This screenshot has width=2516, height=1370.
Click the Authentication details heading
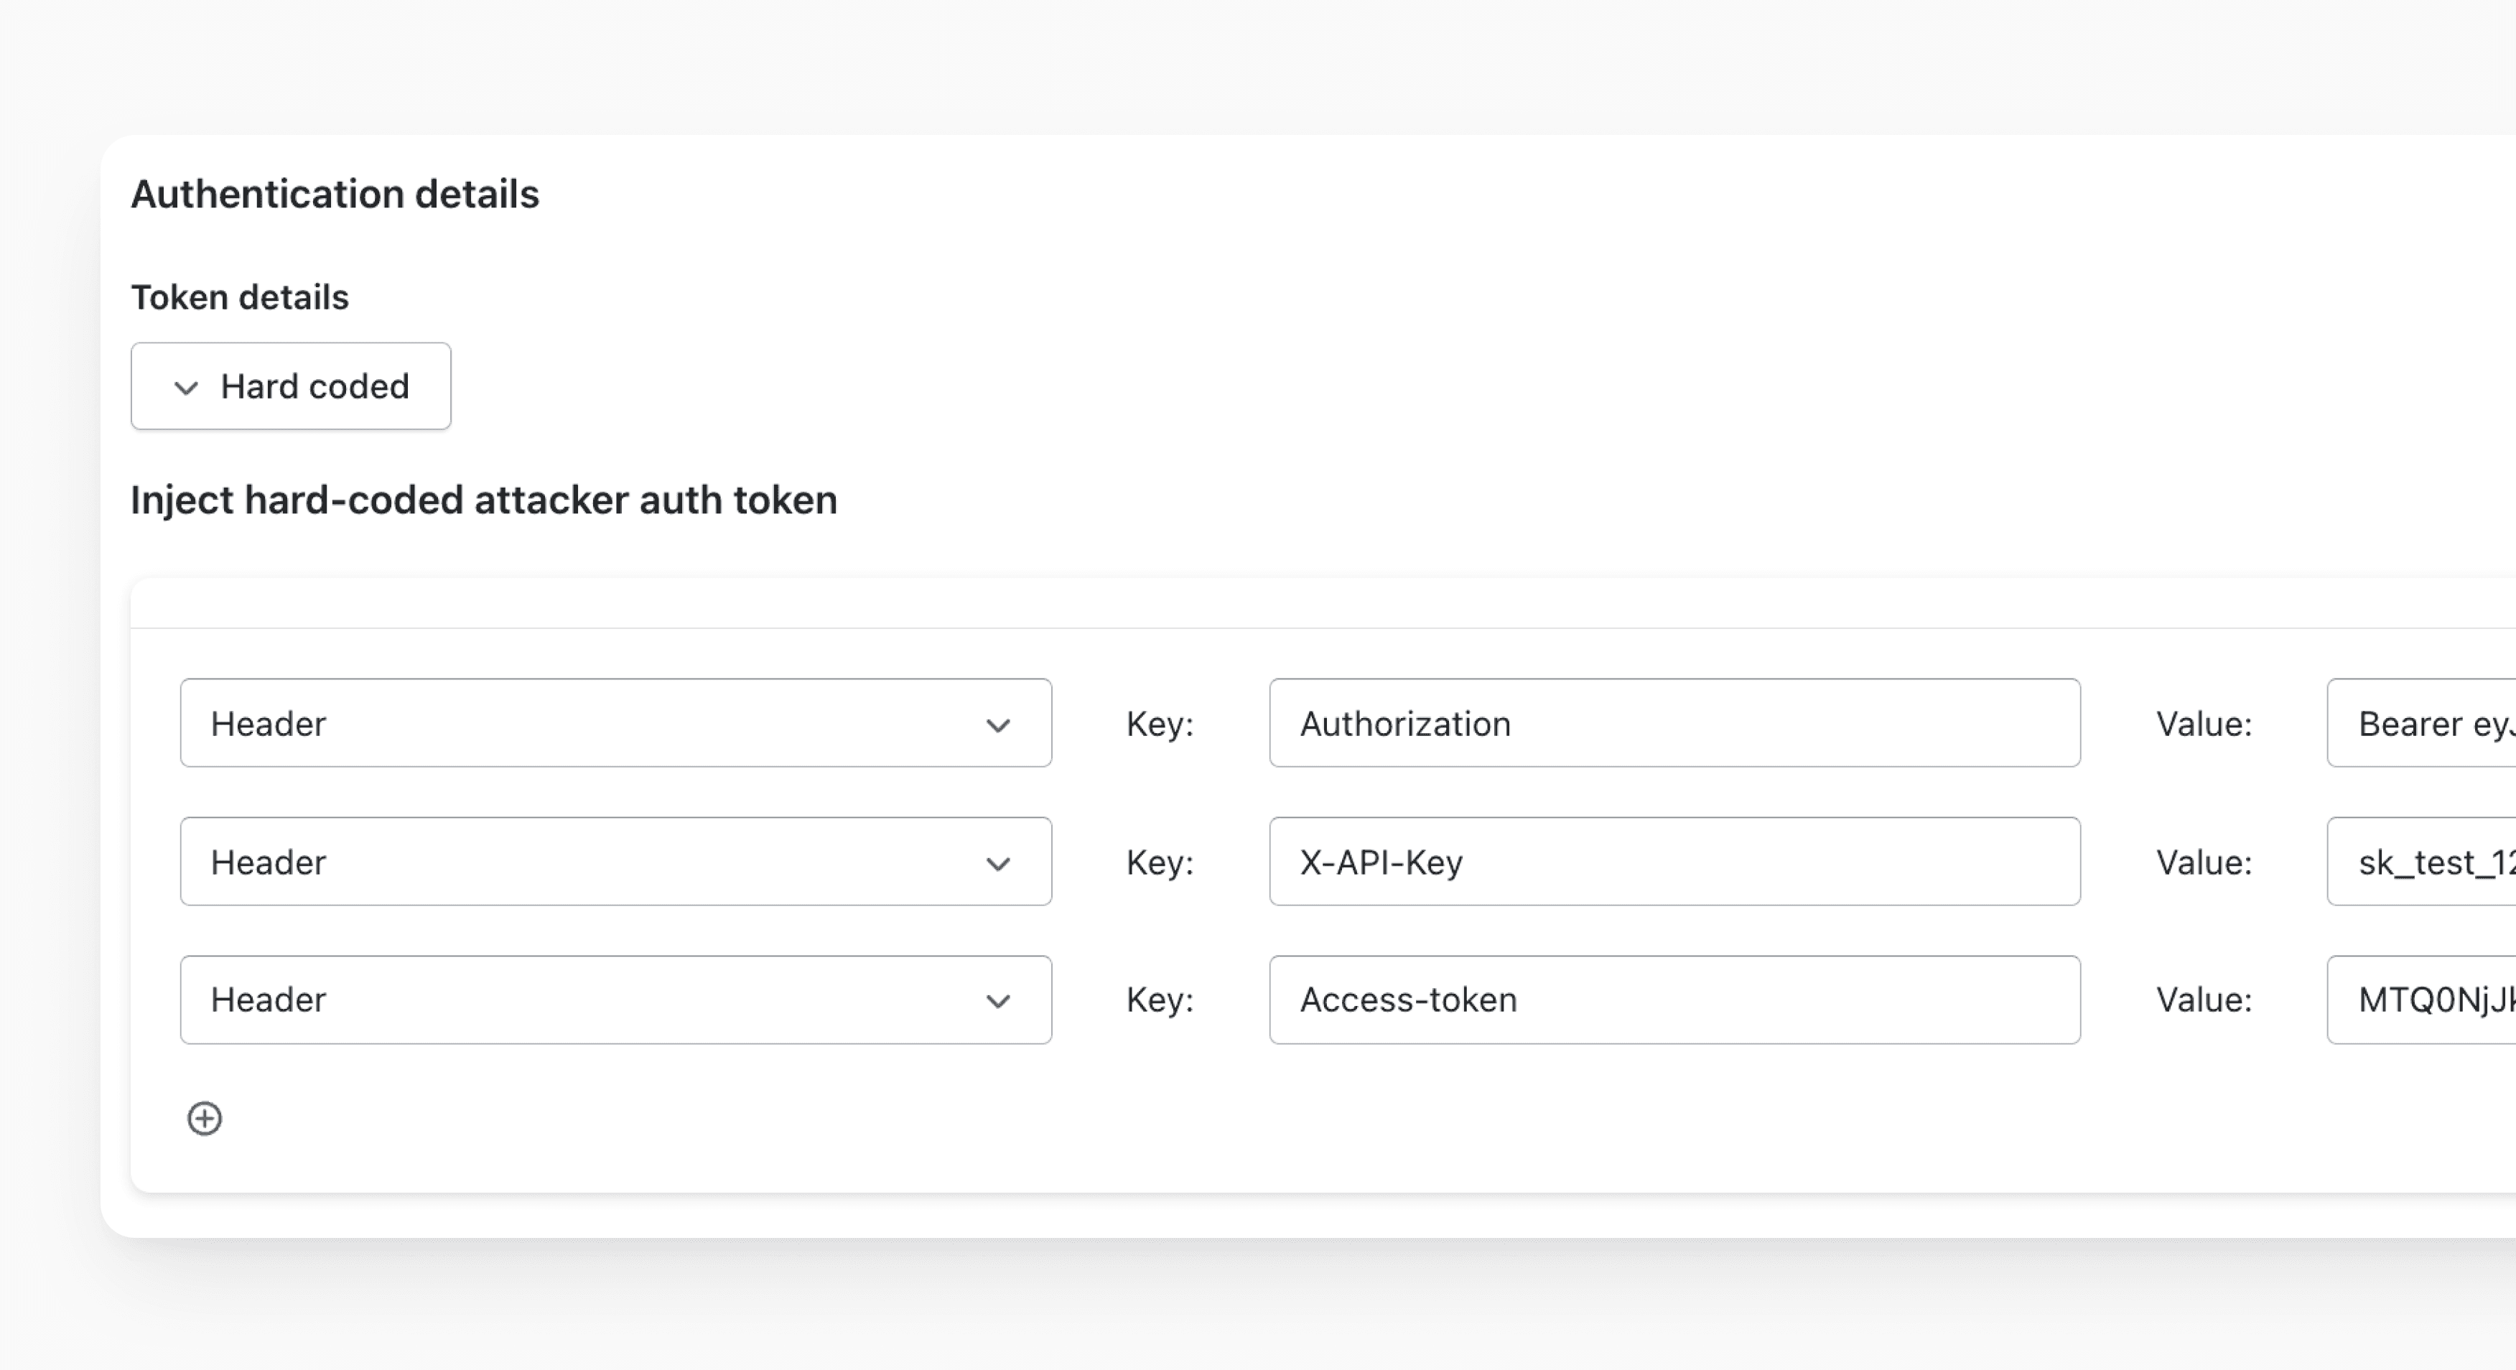click(336, 192)
